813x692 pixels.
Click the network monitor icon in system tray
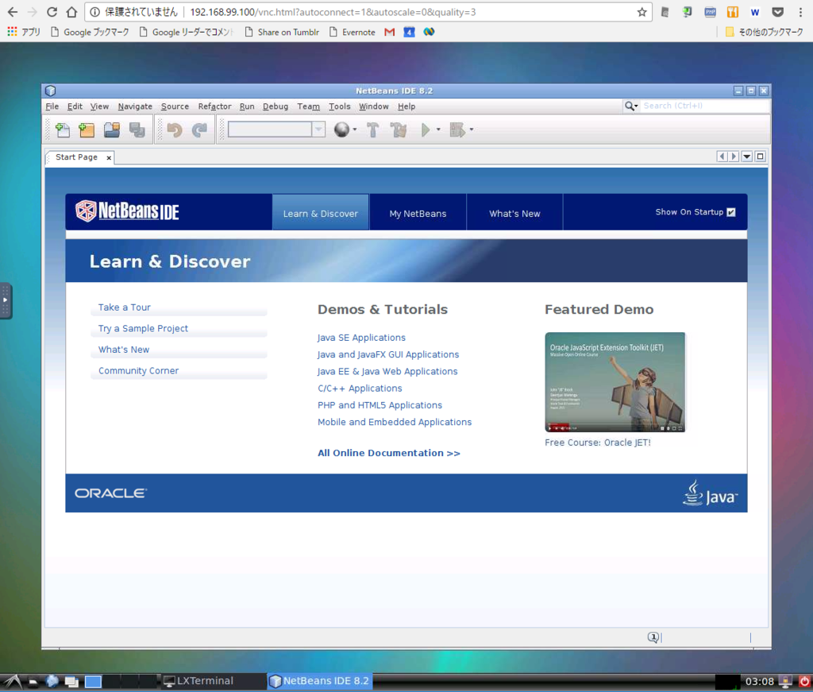pyautogui.click(x=785, y=681)
